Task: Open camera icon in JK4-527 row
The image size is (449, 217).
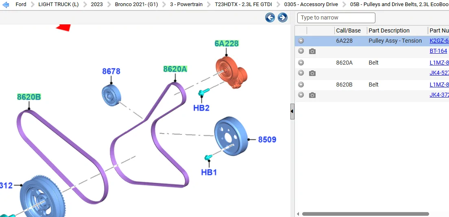Action: 312,73
